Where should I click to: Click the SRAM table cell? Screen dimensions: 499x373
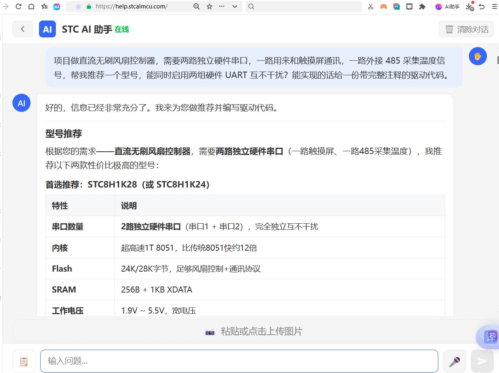click(80, 290)
